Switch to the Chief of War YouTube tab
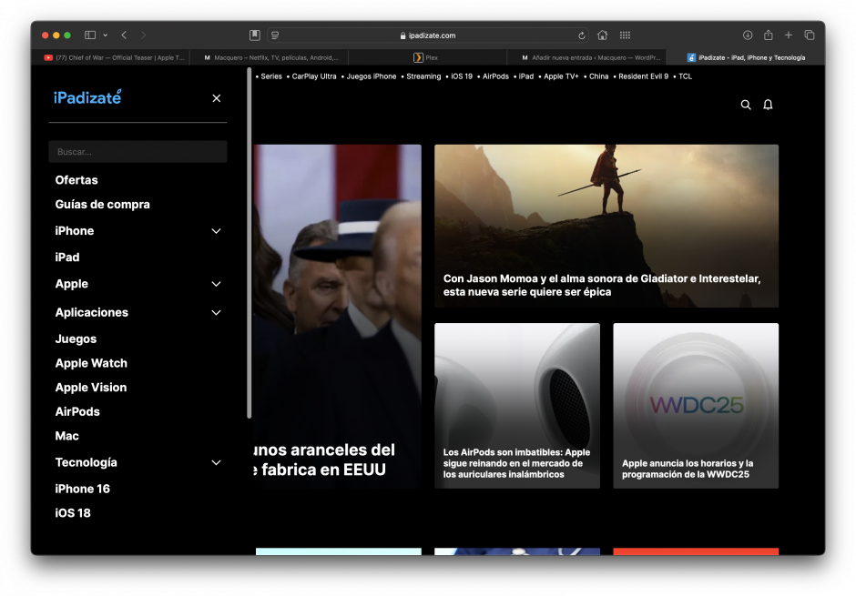The width and height of the screenshot is (856, 596). click(x=114, y=57)
